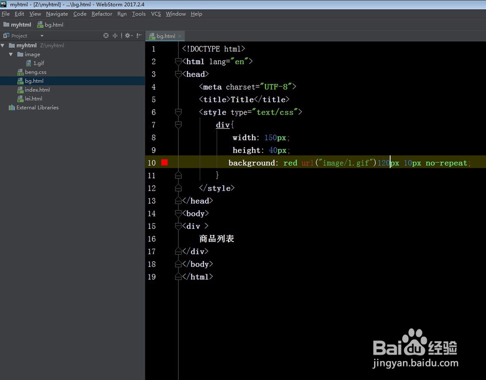Open the Code menu
Image resolution: width=486 pixels, height=380 pixels.
[80, 14]
